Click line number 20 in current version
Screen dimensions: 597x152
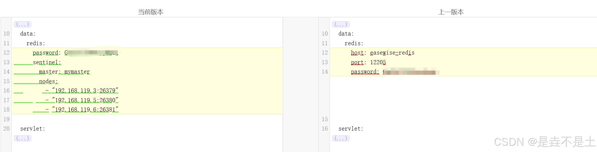tap(7, 129)
